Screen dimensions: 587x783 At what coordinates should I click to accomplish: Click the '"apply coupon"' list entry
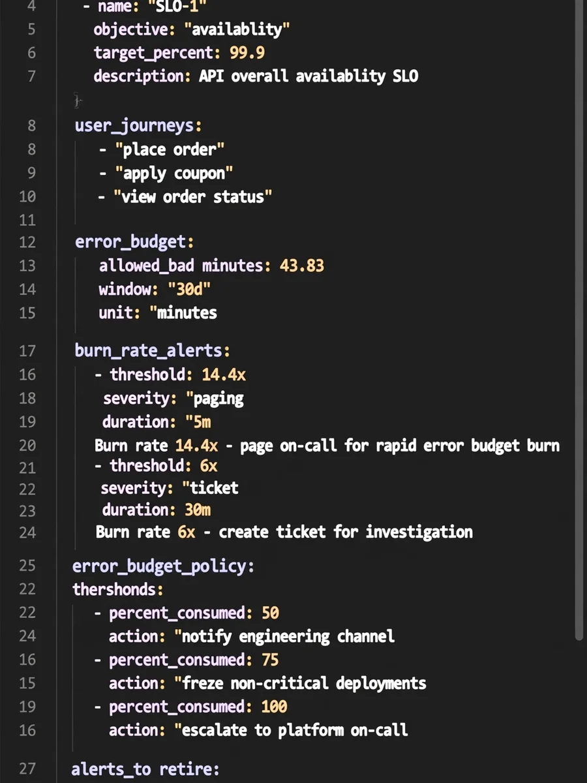[x=166, y=173]
